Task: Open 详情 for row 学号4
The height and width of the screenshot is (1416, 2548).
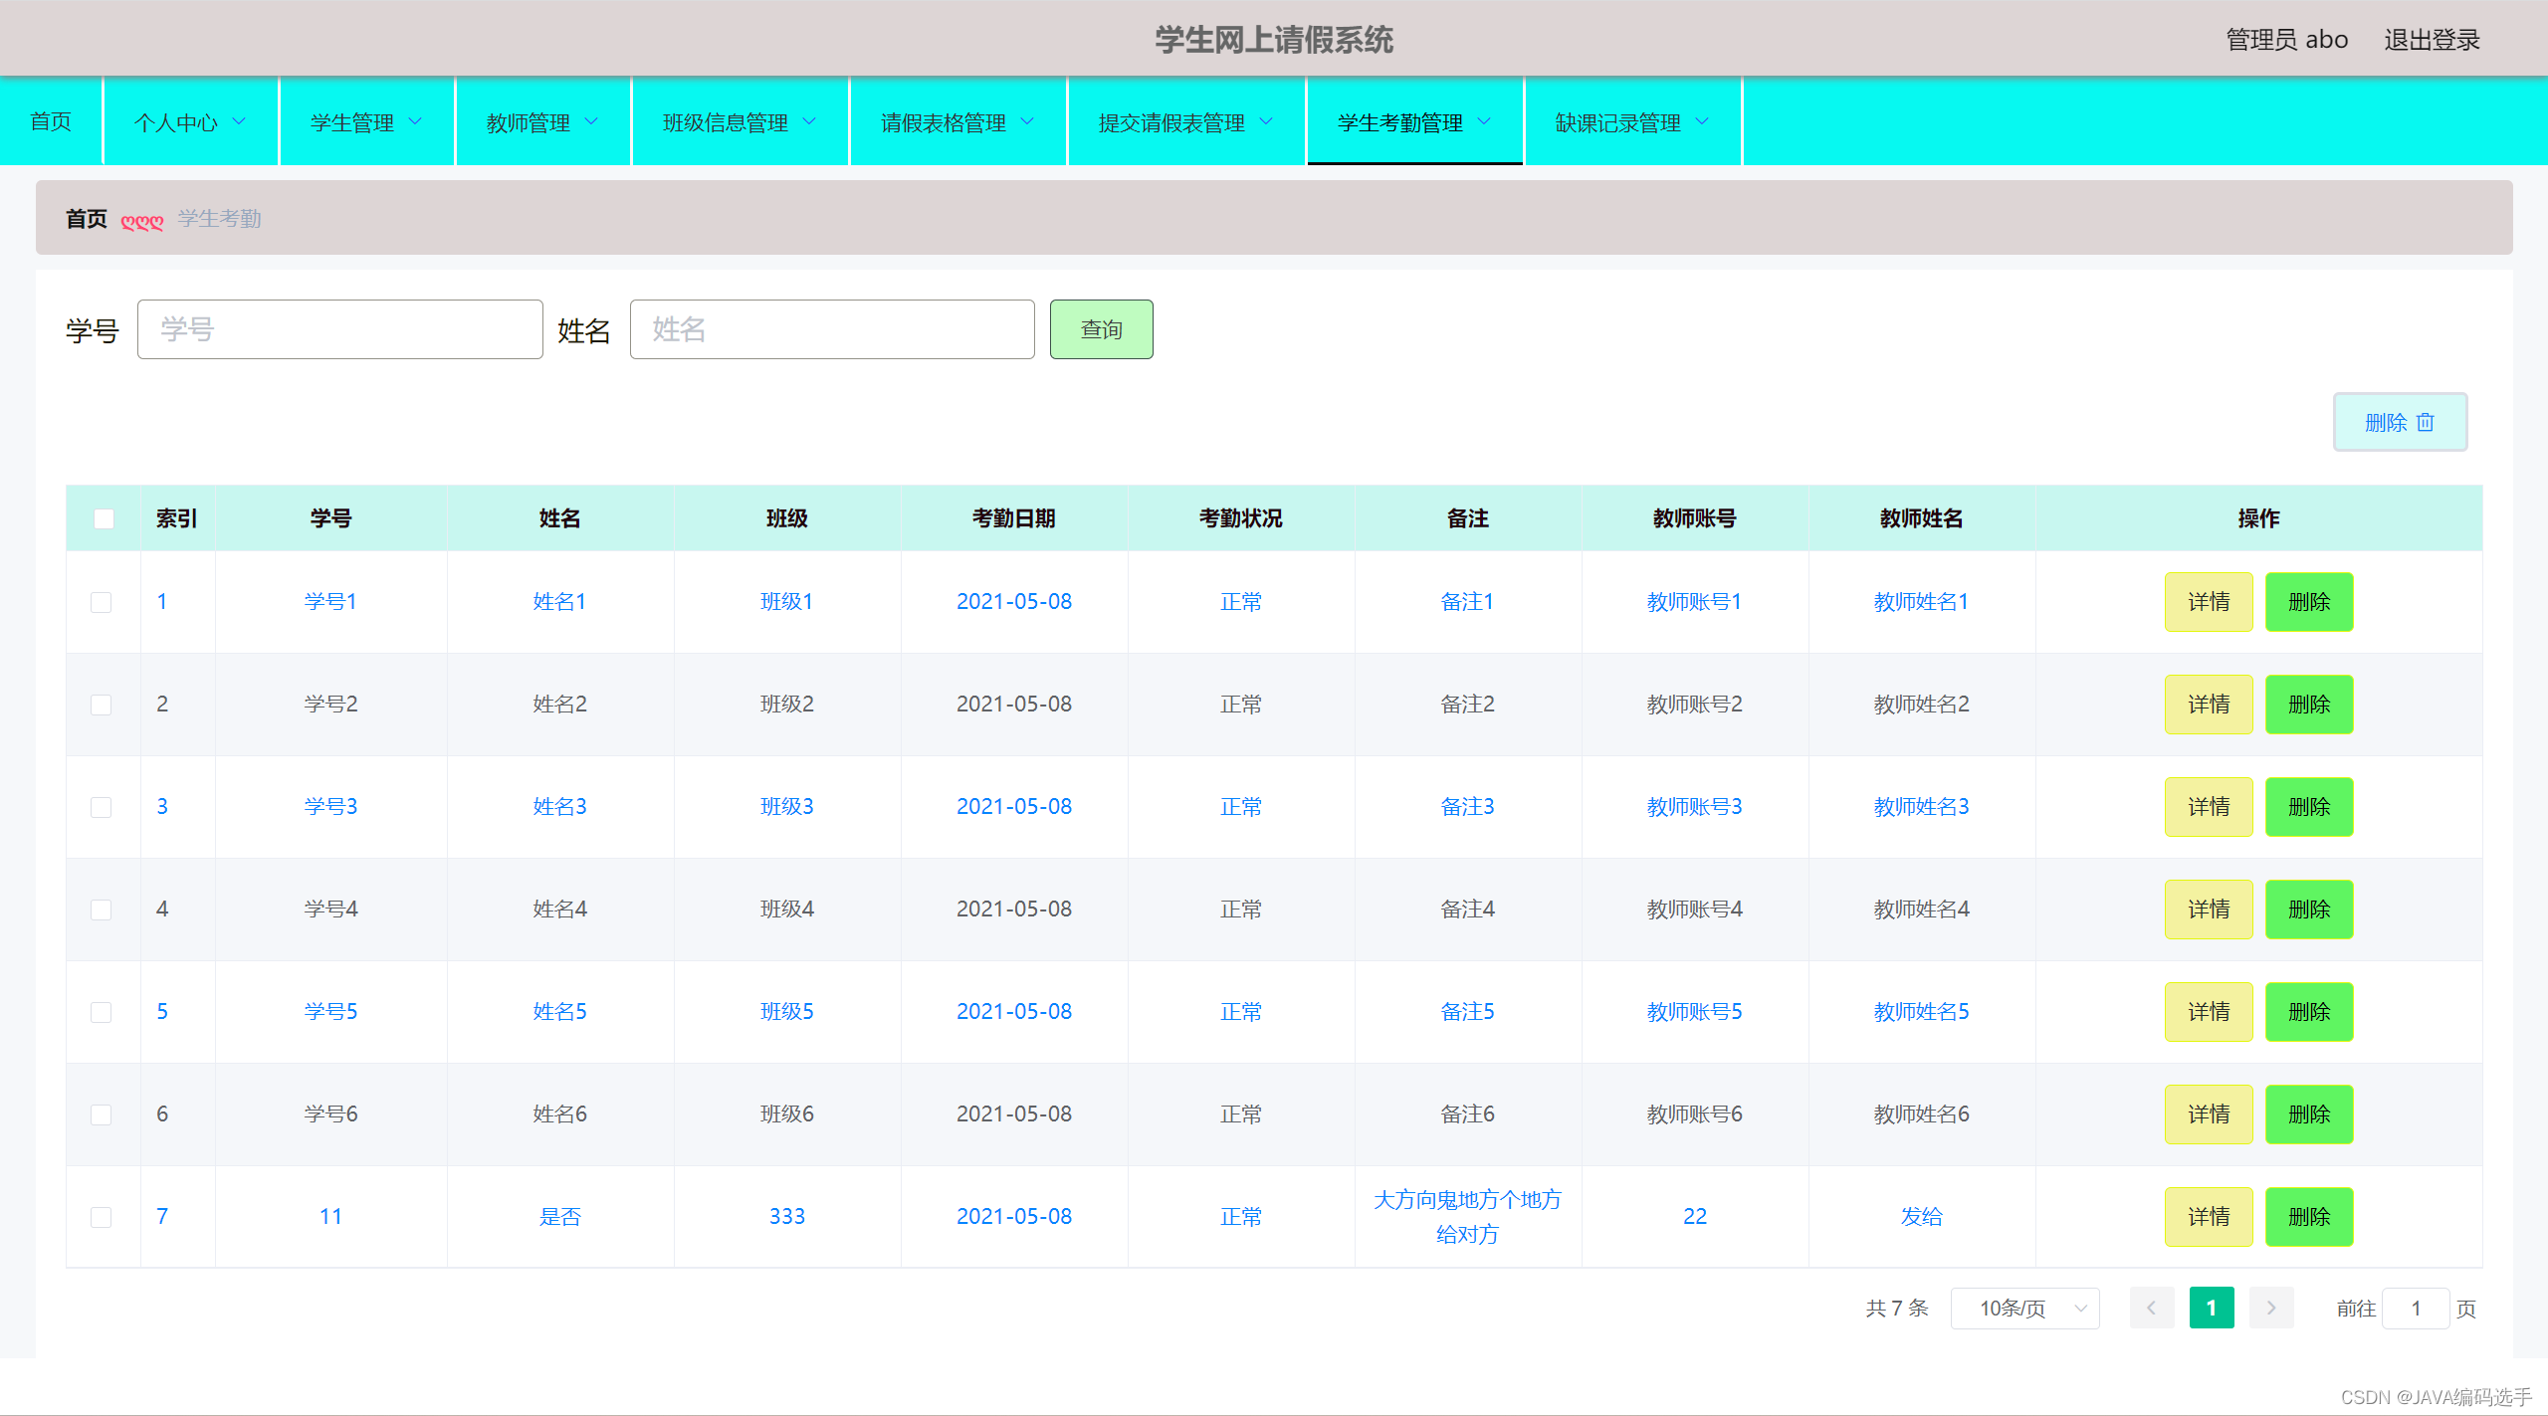Action: 2209,910
